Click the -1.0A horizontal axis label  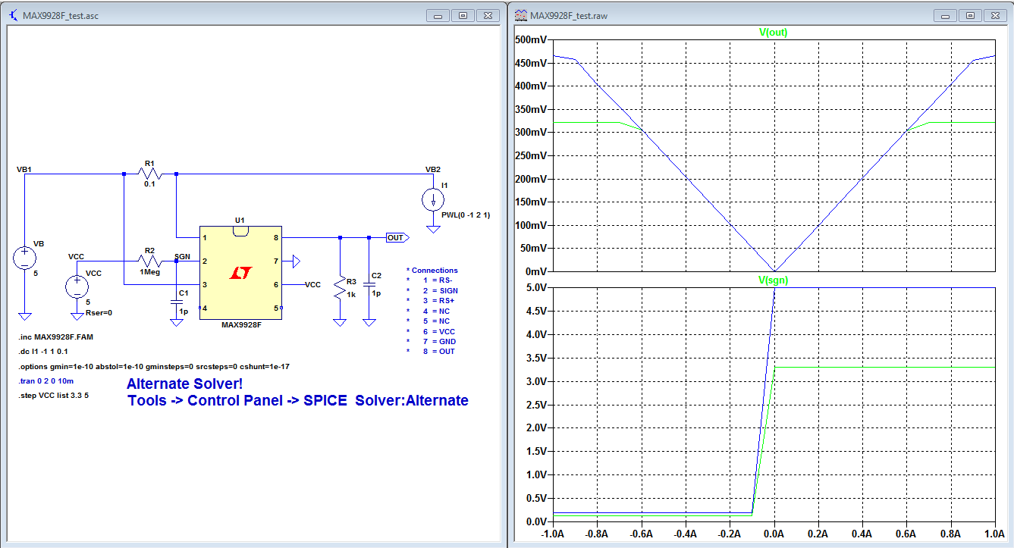click(553, 534)
